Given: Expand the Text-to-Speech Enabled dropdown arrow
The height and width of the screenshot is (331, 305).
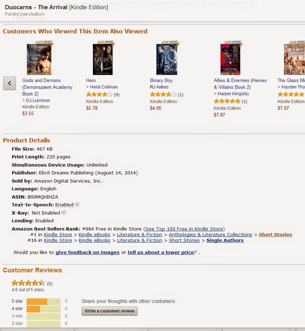Looking at the screenshot, I should 77,204.
